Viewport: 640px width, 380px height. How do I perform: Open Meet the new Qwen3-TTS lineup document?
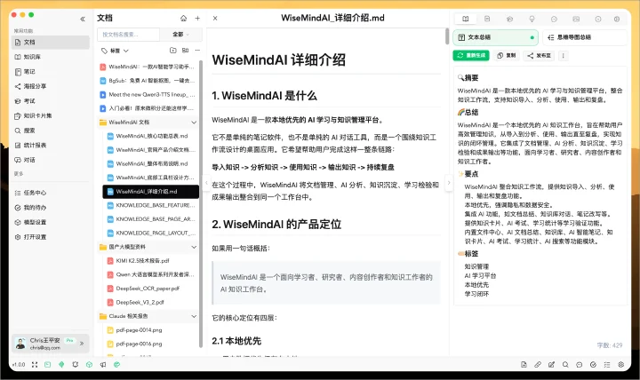tap(148, 94)
